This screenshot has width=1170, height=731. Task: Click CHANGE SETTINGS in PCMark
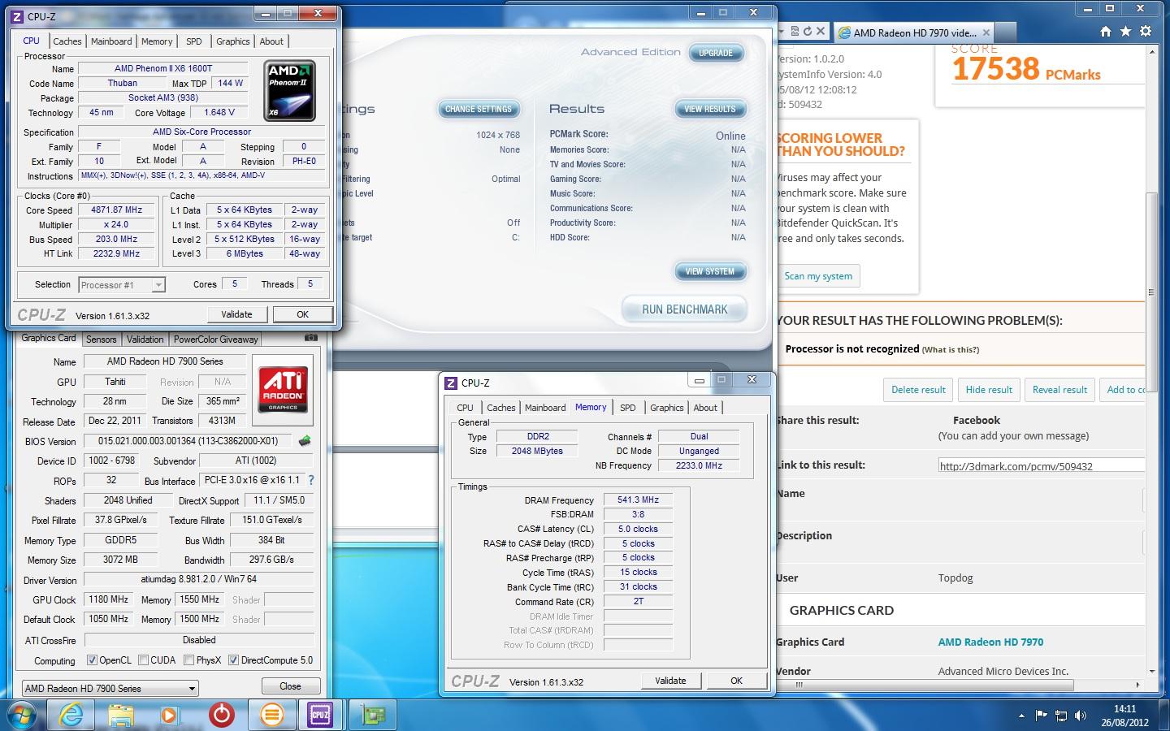(479, 109)
